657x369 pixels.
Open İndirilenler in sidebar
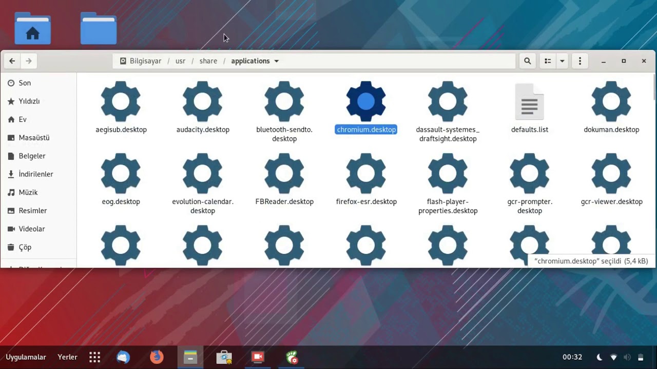pyautogui.click(x=38, y=174)
